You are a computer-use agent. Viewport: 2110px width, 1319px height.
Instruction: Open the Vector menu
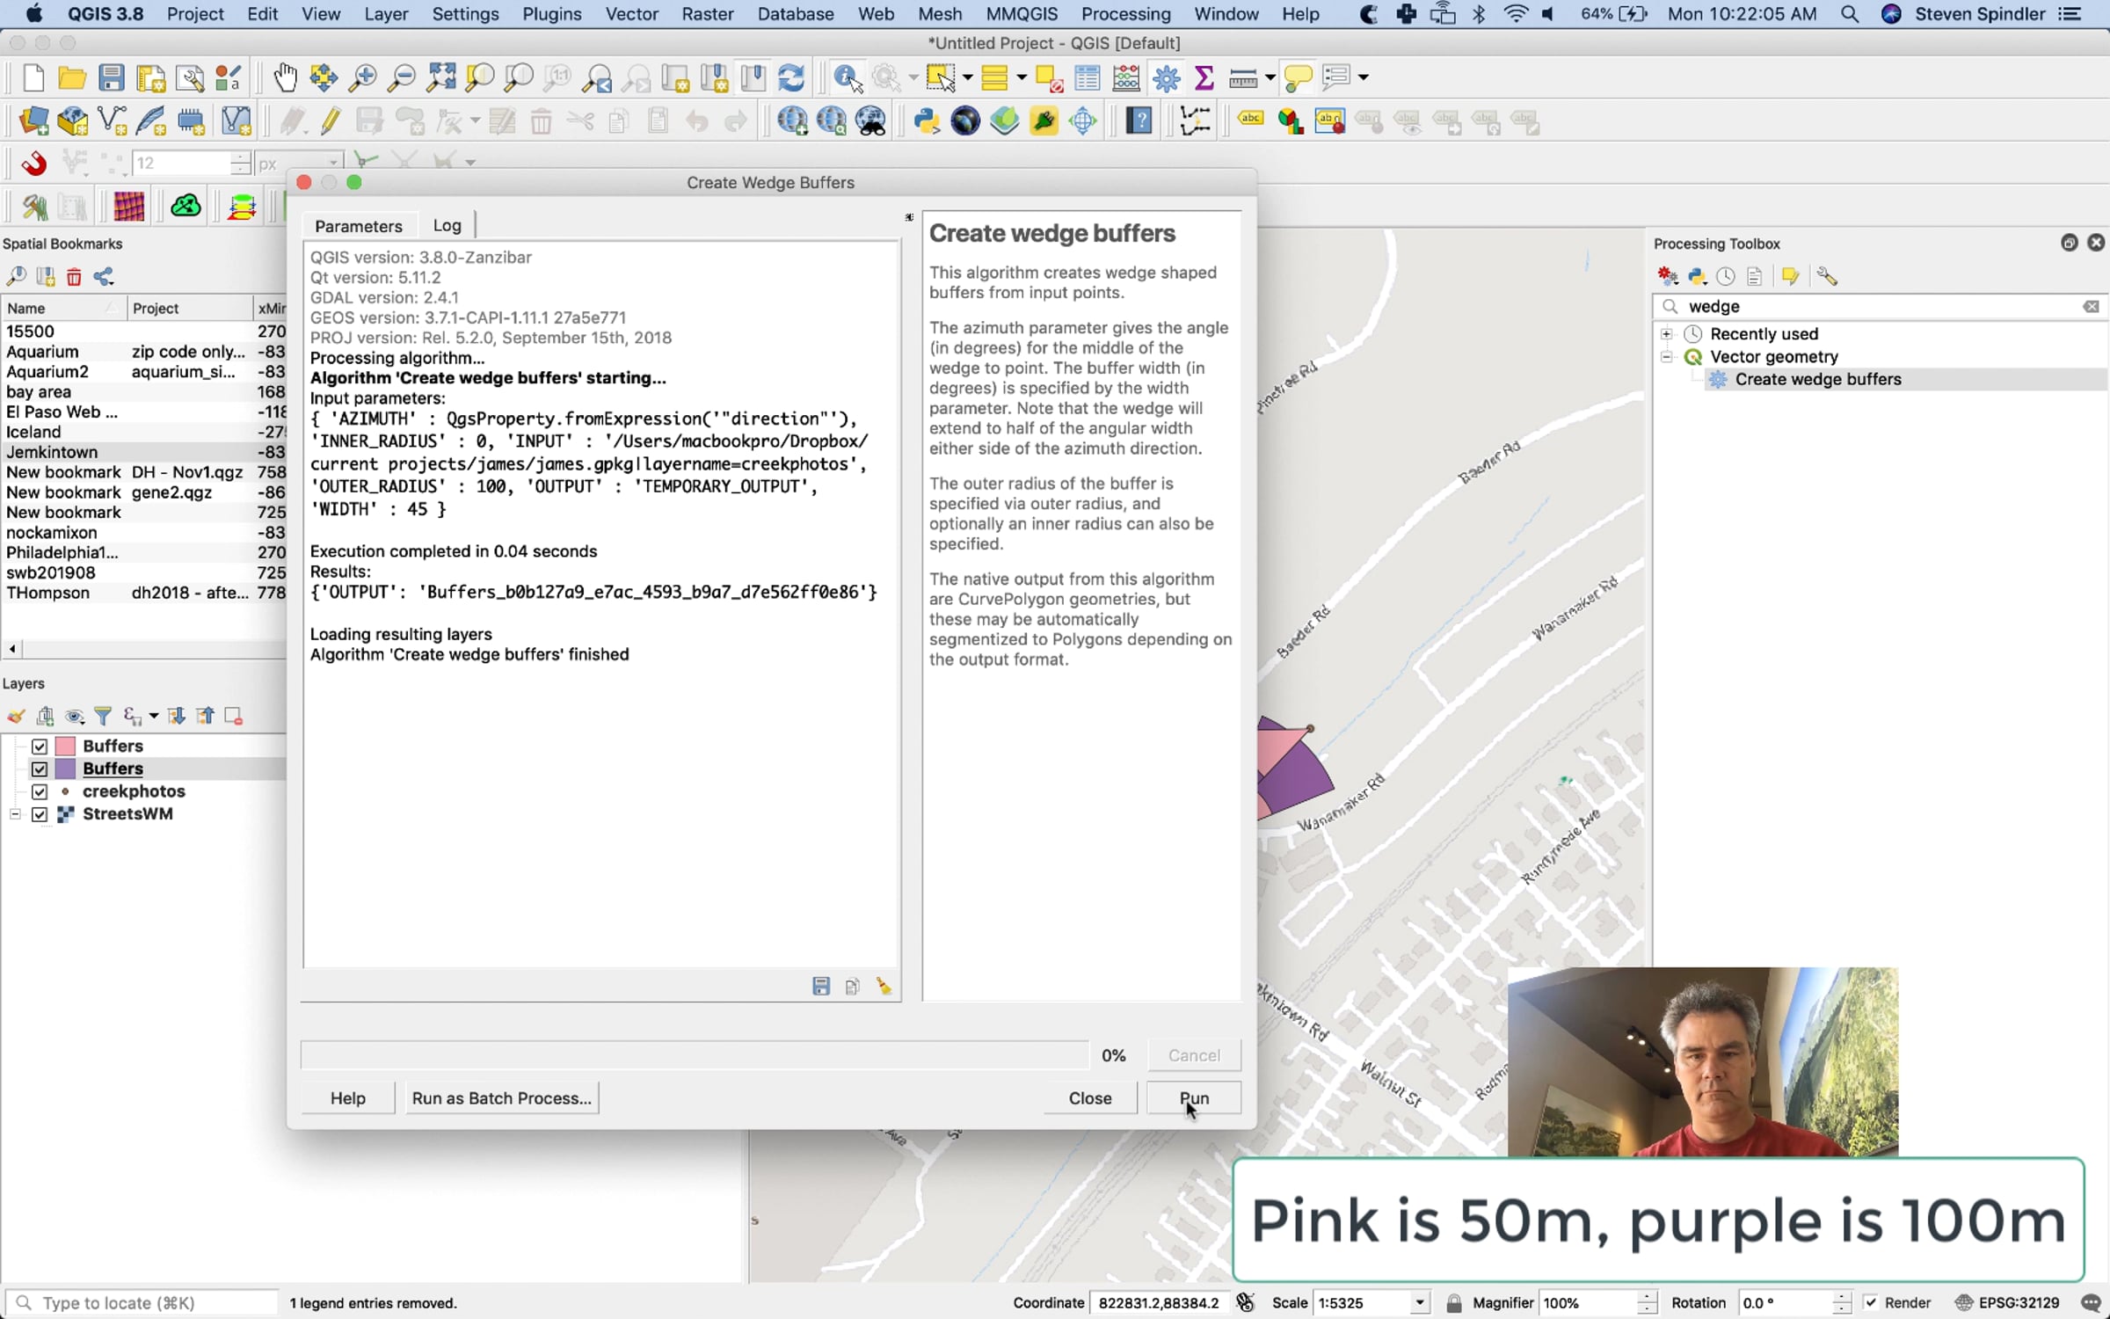point(631,14)
